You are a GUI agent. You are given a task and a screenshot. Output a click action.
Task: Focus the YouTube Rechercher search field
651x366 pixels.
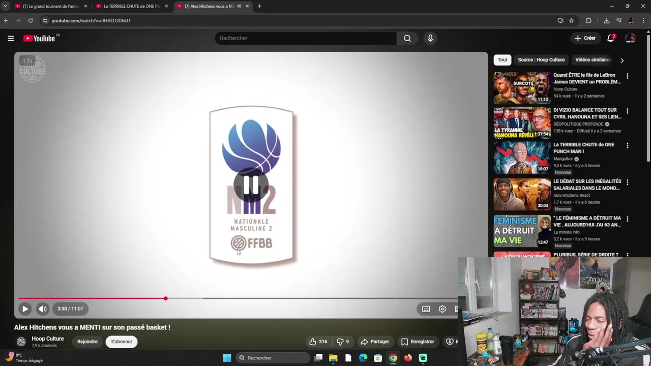coord(306,38)
